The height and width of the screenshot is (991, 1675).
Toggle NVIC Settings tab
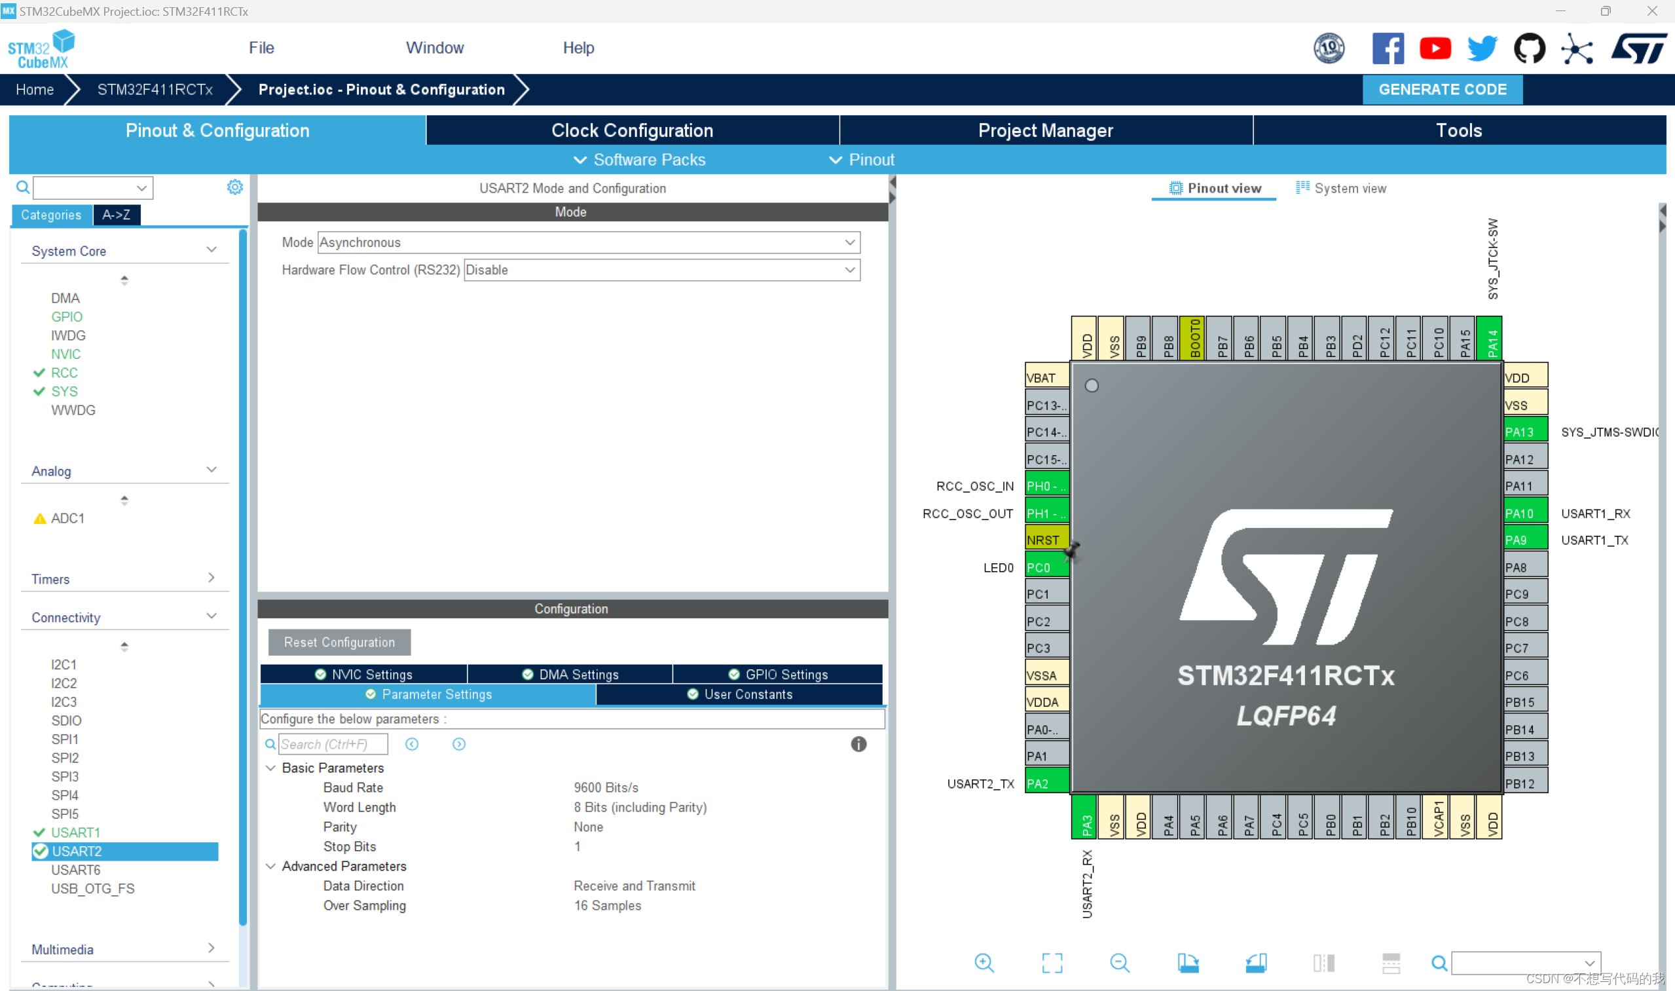click(368, 673)
